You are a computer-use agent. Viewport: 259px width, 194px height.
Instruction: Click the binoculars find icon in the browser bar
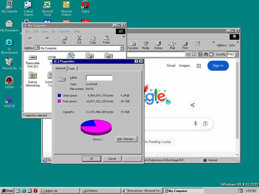pos(206,54)
